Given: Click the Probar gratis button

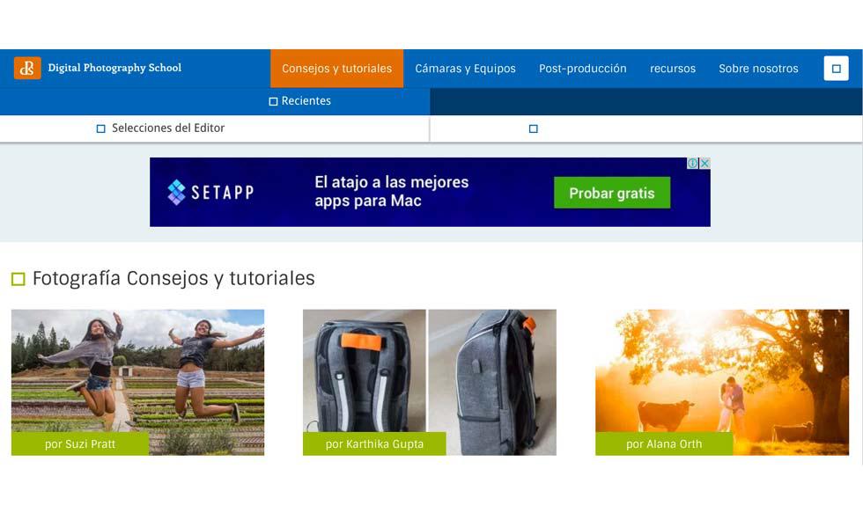Looking at the screenshot, I should tap(612, 193).
